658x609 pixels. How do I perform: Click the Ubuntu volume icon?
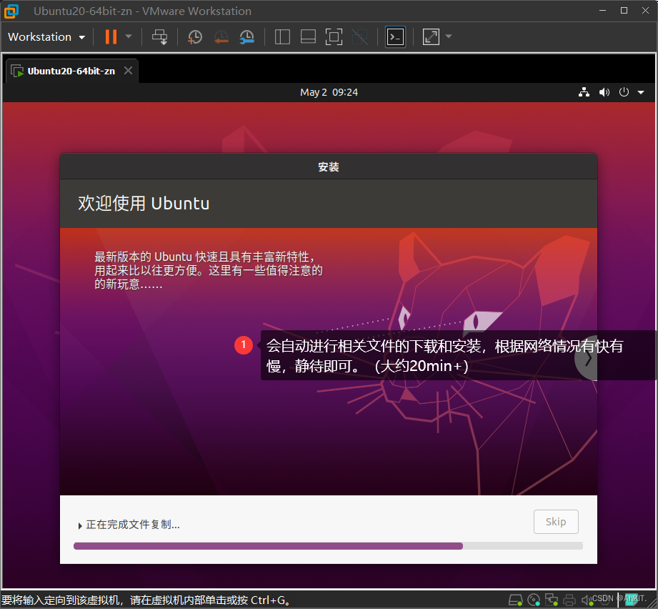pos(604,92)
